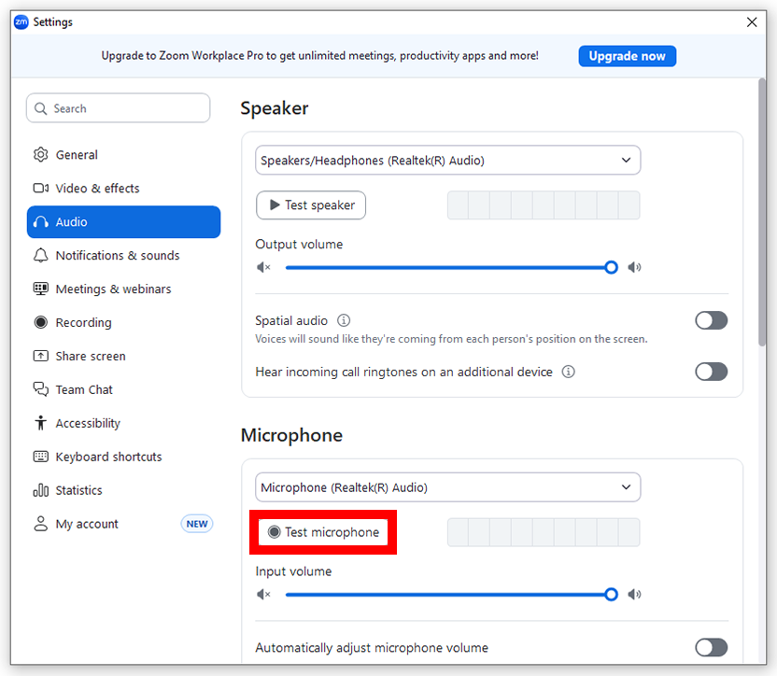Image resolution: width=777 pixels, height=676 pixels.
Task: Click inside the Search settings field
Action: [118, 107]
